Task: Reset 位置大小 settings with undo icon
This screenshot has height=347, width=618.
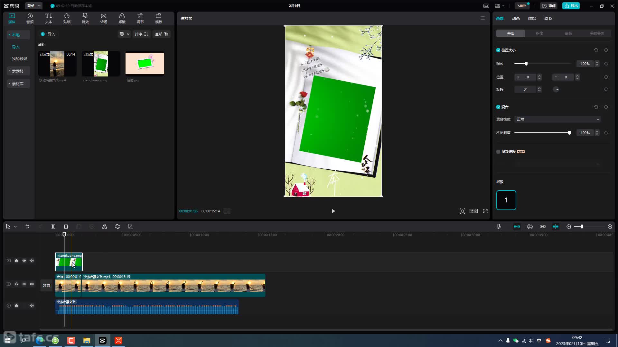Action: (x=596, y=50)
